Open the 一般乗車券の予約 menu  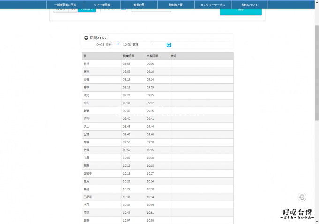click(x=65, y=5)
